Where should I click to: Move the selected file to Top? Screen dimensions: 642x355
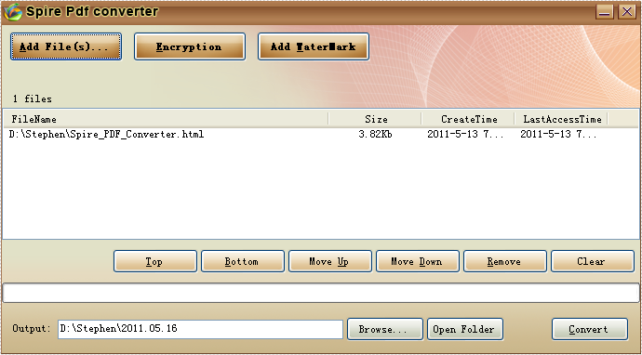155,261
